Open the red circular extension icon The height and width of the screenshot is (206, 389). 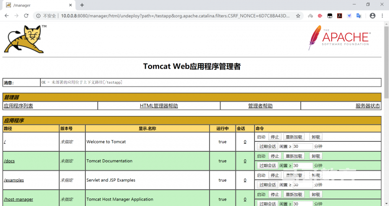(320, 16)
